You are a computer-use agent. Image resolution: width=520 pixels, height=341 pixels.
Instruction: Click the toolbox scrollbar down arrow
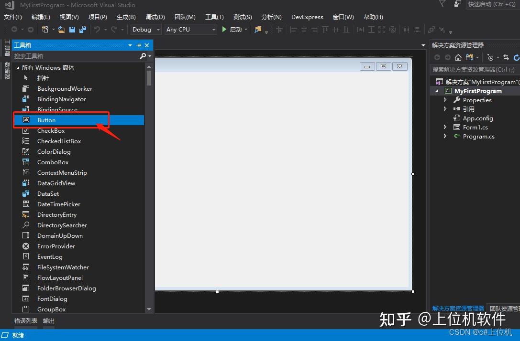pos(149,309)
